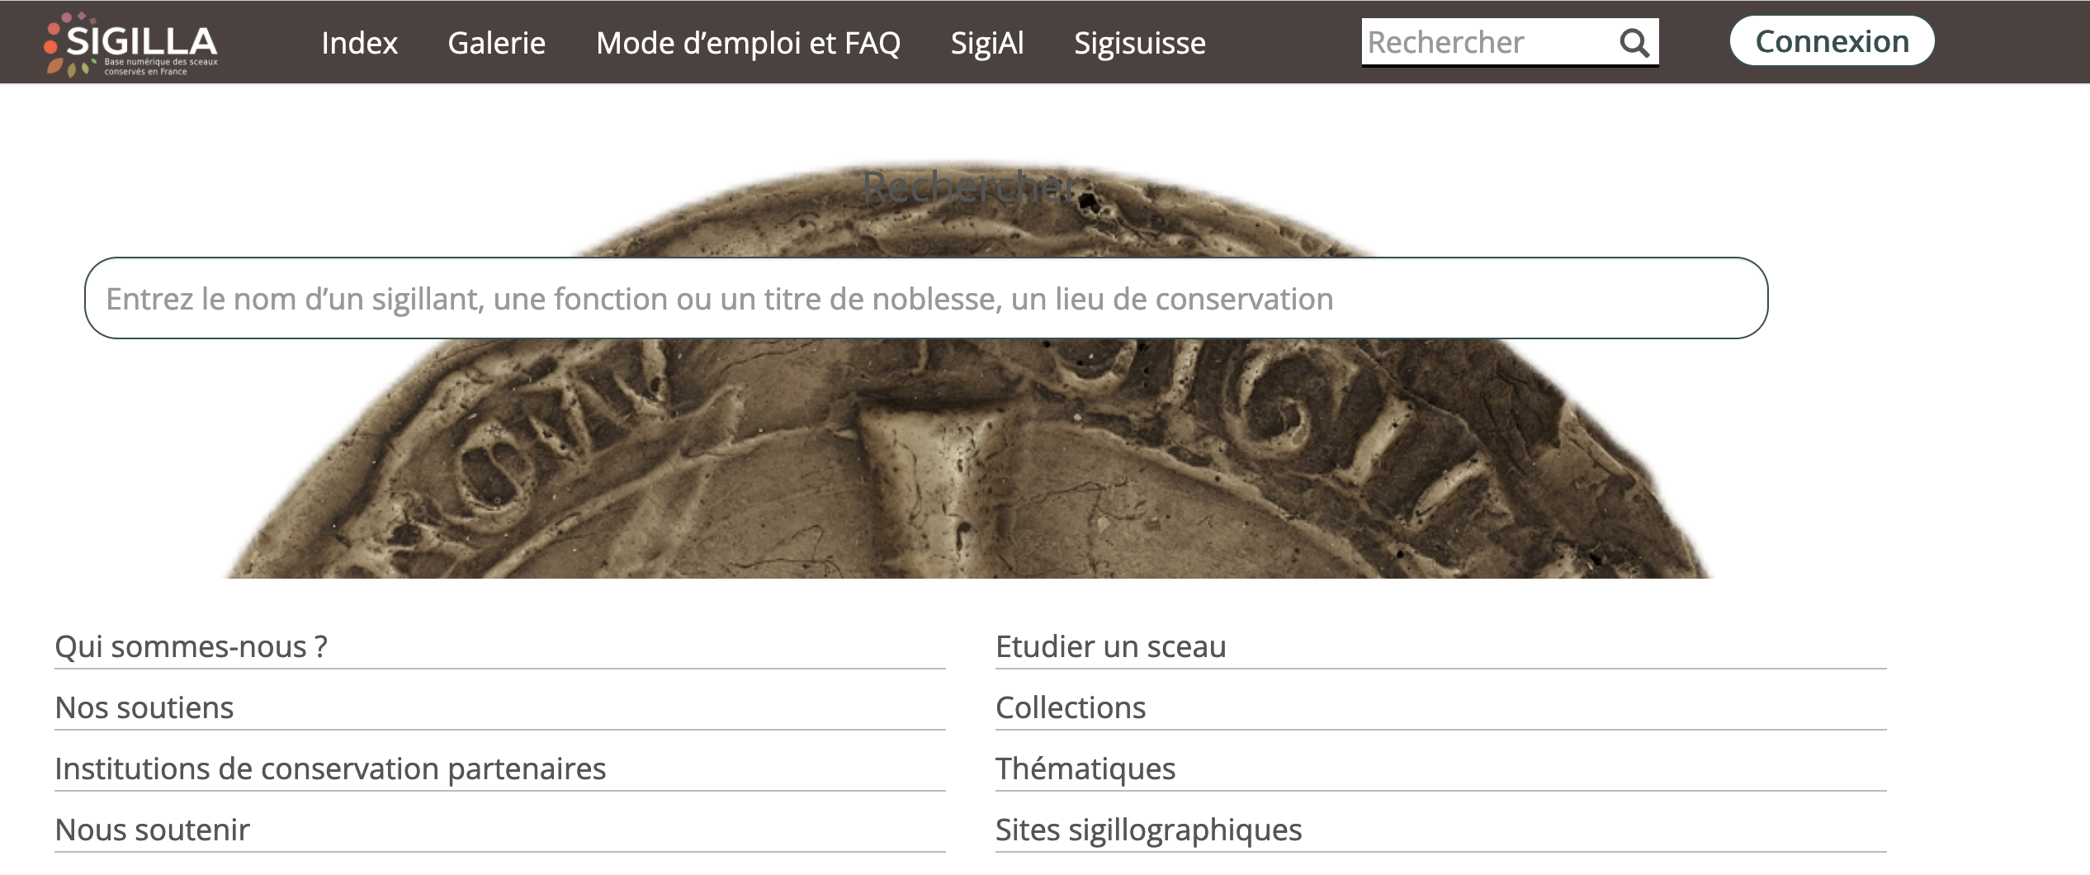
Task: Open Mode d'emploi et FAQ
Action: point(748,43)
